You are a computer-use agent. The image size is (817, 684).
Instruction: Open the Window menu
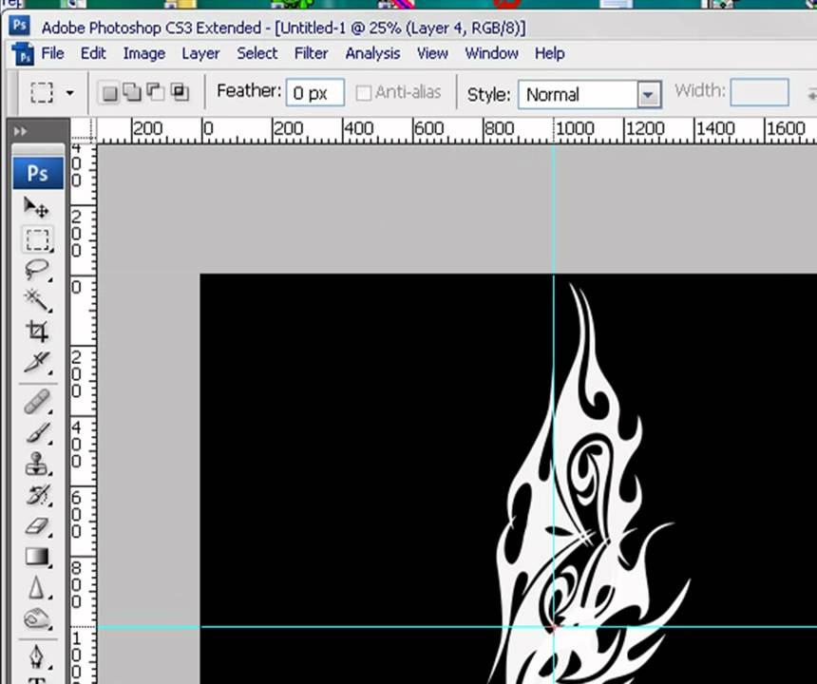[491, 53]
